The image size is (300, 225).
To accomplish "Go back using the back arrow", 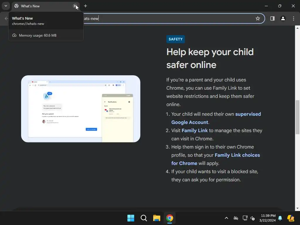I will [6, 18].
